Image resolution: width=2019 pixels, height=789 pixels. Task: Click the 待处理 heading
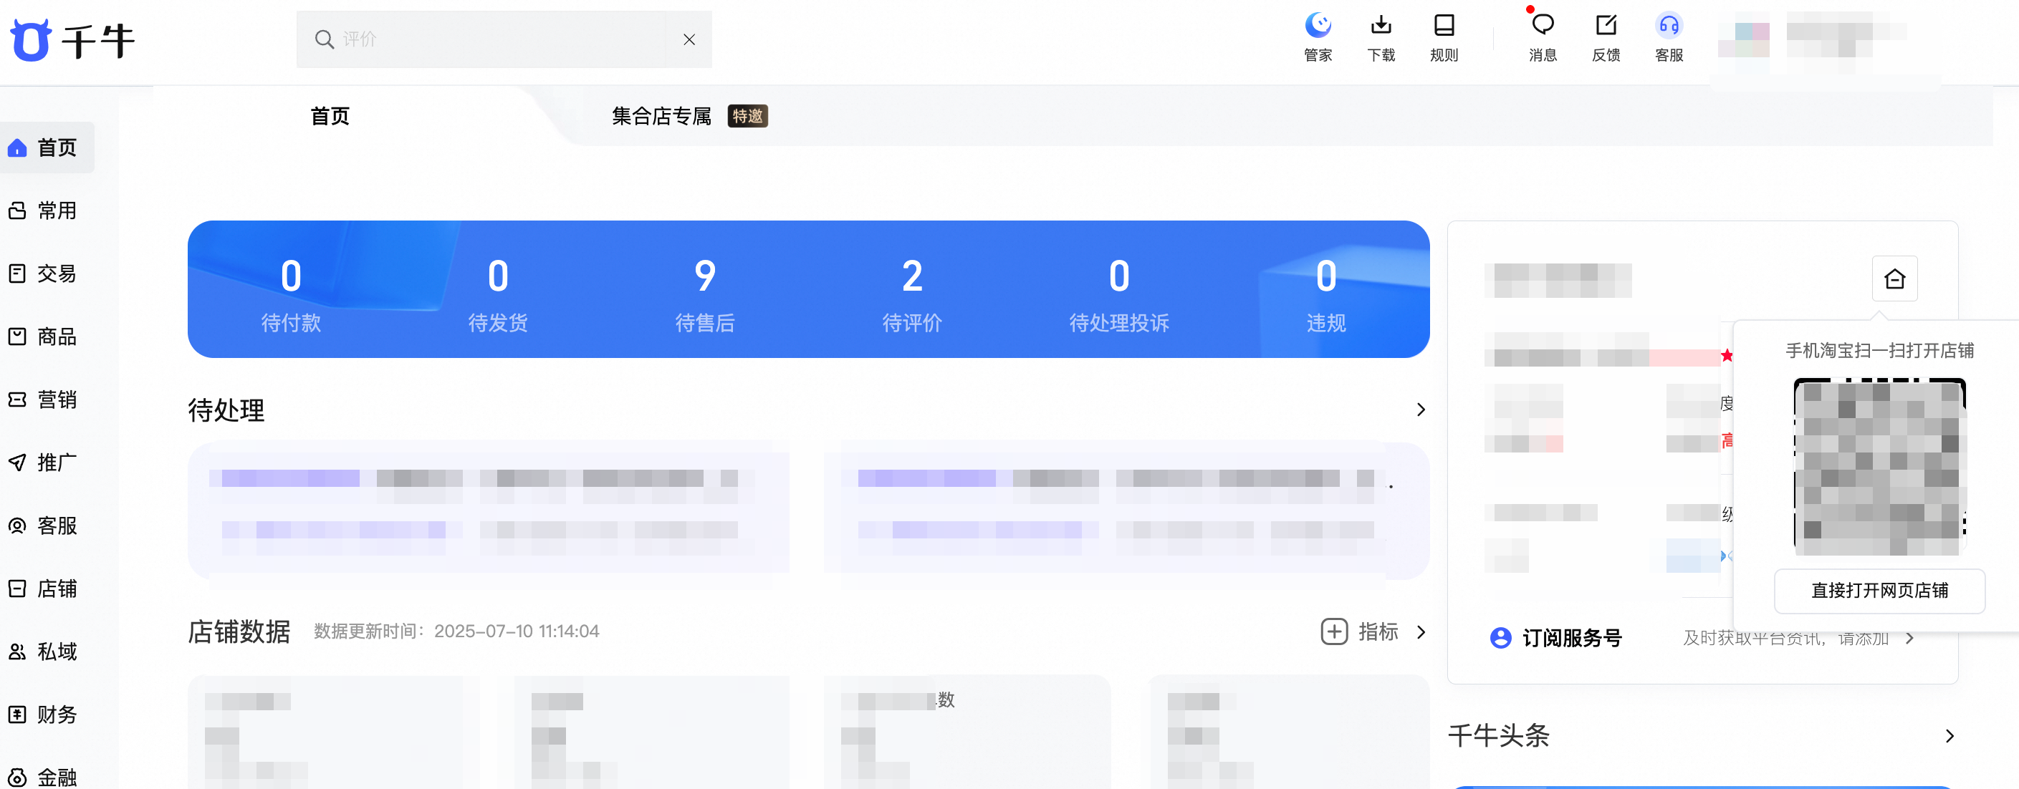226,410
